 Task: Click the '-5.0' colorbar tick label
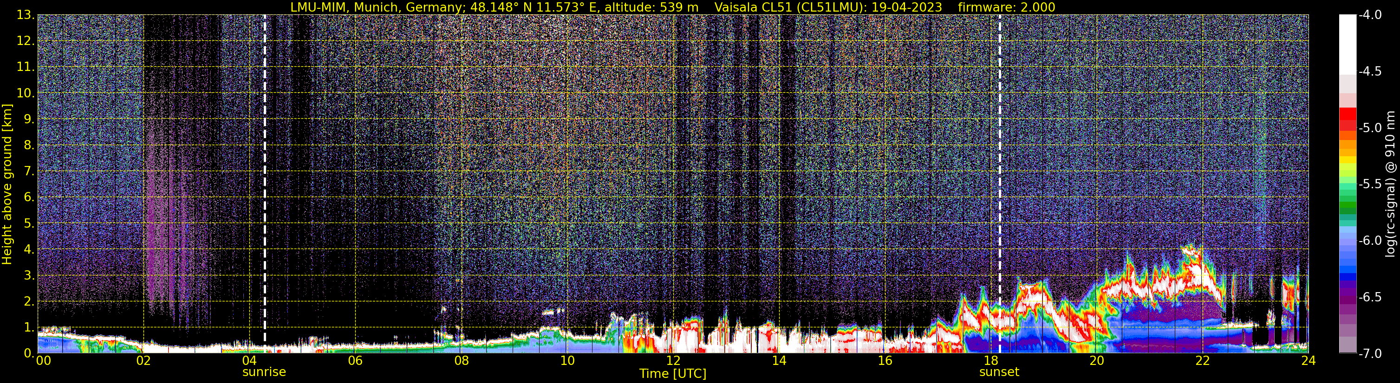pyautogui.click(x=1370, y=128)
